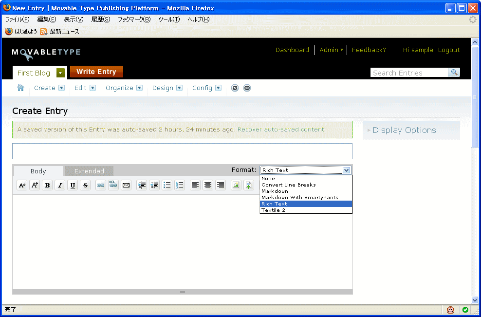Click the Movable Type logo
The image size is (481, 317).
46,54
